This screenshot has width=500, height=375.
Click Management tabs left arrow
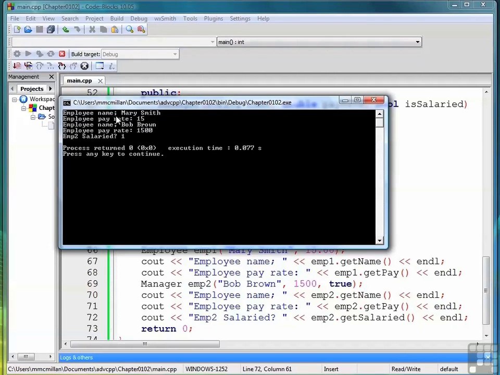click(x=12, y=89)
